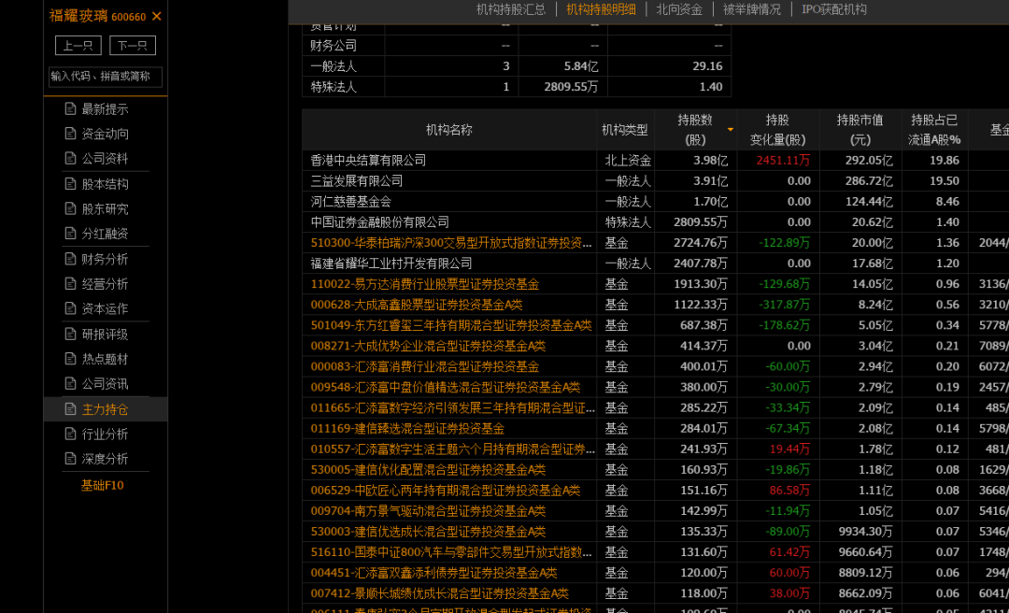Open fund 000083-汇添富消费行业 link

[x=425, y=366]
